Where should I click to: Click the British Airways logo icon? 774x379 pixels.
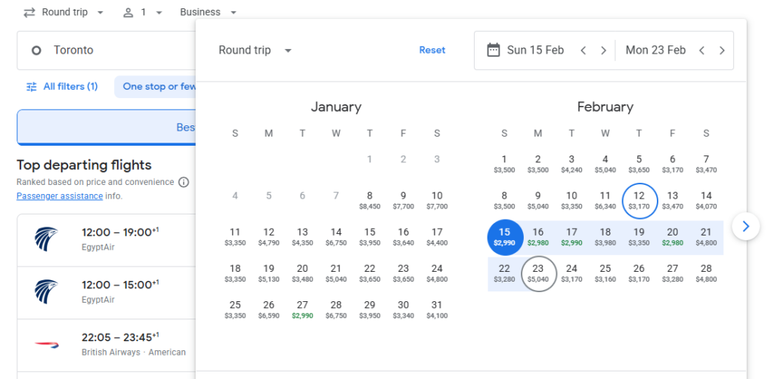[46, 345]
